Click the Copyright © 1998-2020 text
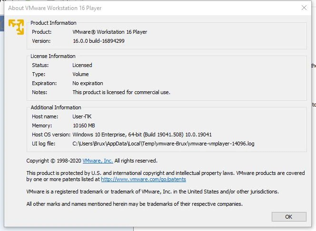Screen dimensions: 316x231 [54, 161]
